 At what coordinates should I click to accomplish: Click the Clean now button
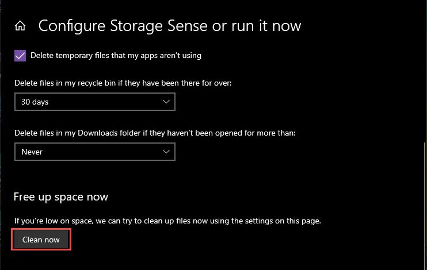pos(41,240)
